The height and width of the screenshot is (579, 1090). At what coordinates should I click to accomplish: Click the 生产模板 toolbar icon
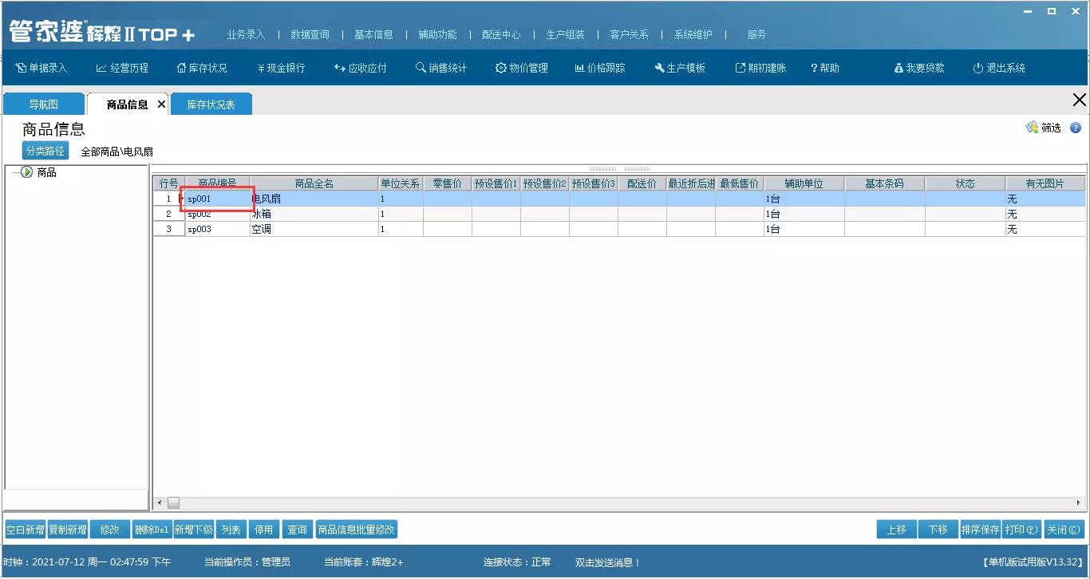(x=679, y=68)
